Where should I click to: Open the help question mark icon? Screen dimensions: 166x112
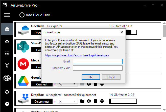7,104
